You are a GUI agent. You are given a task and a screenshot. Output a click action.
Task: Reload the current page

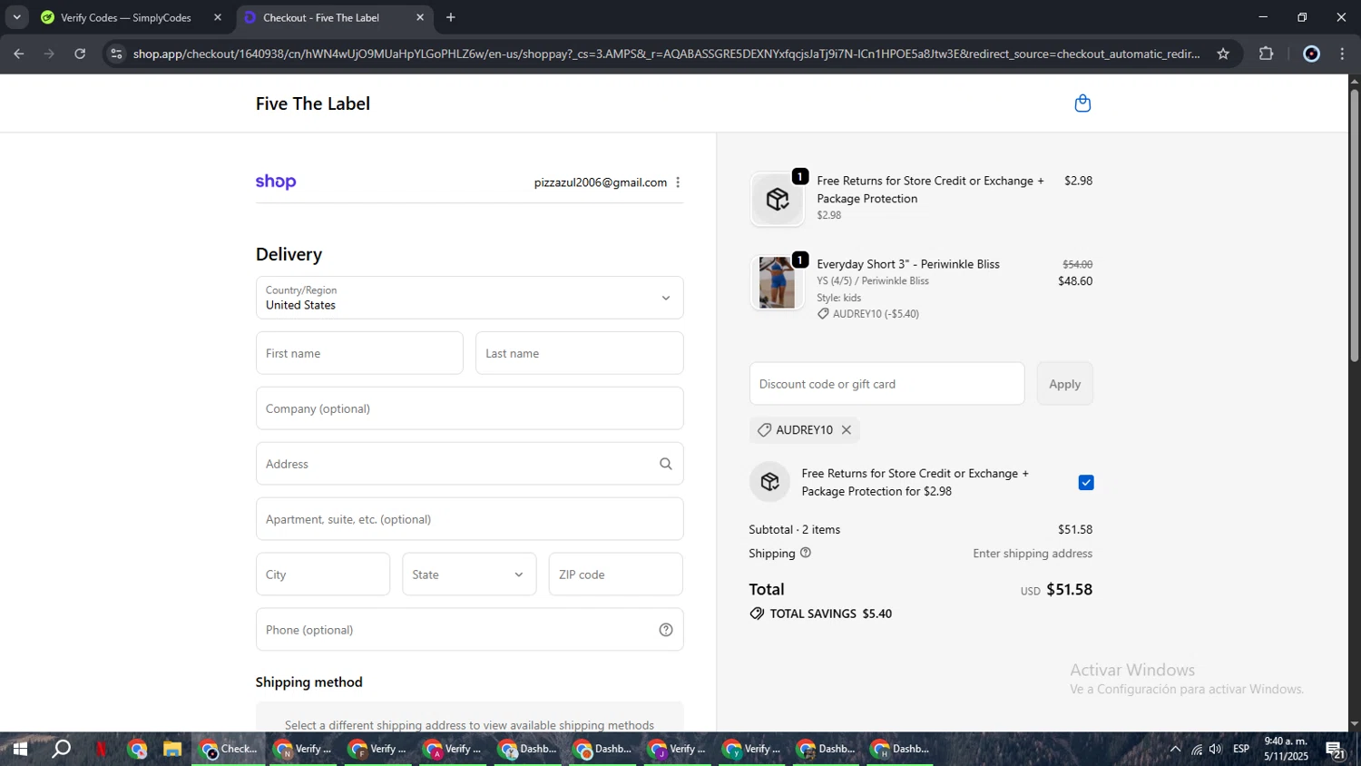click(x=80, y=54)
